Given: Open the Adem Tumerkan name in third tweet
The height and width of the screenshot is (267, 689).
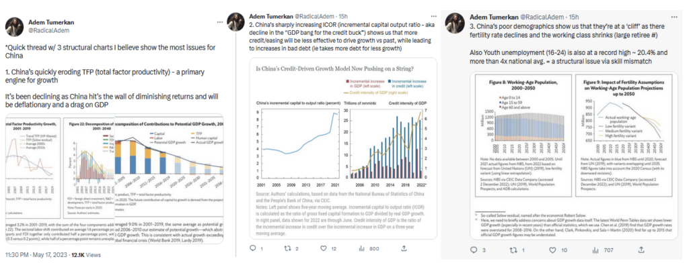Looking at the screenshot, I should pos(493,17).
